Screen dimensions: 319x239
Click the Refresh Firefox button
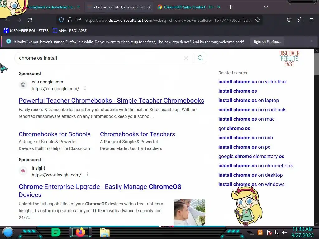pyautogui.click(x=267, y=42)
